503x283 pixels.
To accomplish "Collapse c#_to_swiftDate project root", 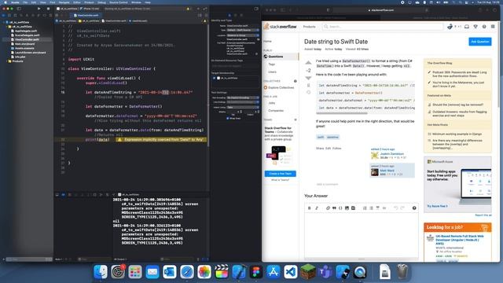I will point(4,22).
